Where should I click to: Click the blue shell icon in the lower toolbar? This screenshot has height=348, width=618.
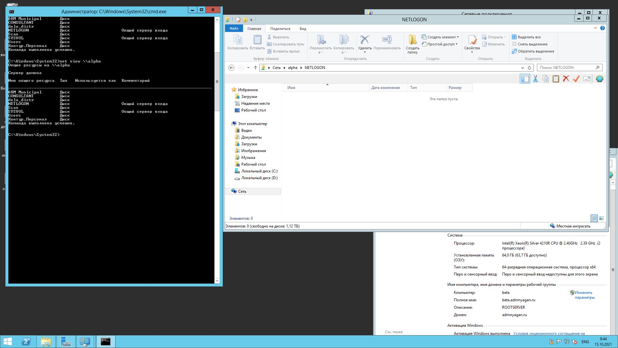[599, 79]
